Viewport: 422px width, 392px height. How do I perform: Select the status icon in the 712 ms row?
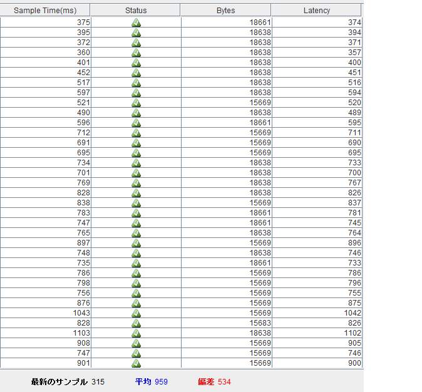tap(136, 133)
